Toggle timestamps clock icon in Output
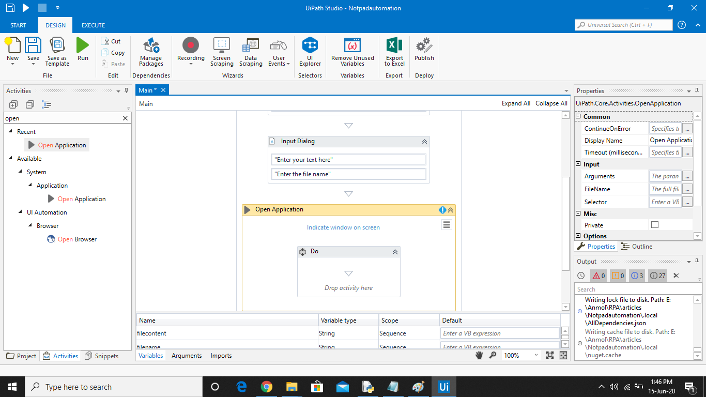 [x=581, y=276]
